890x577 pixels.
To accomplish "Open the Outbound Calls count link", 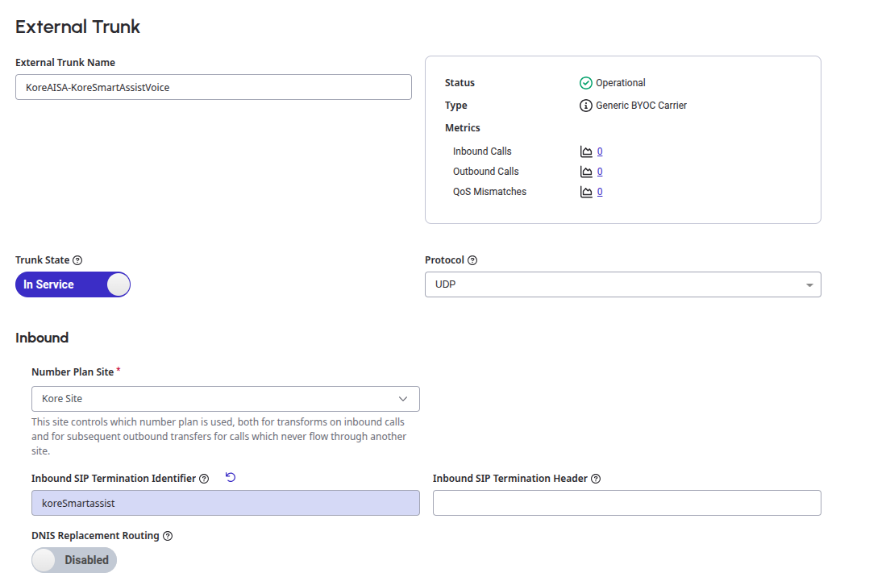I will (600, 172).
